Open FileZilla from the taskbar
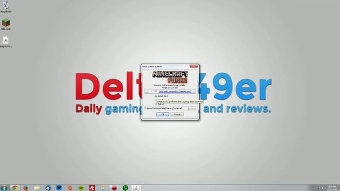Image resolution: width=340 pixels, height=191 pixels. (92, 188)
